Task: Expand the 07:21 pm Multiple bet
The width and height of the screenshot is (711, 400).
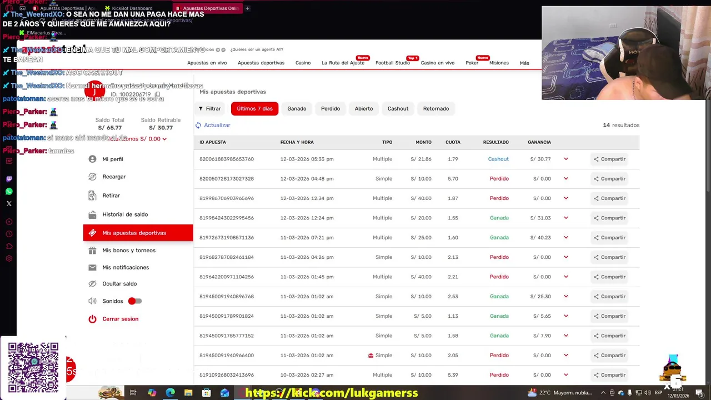Action: click(x=566, y=238)
